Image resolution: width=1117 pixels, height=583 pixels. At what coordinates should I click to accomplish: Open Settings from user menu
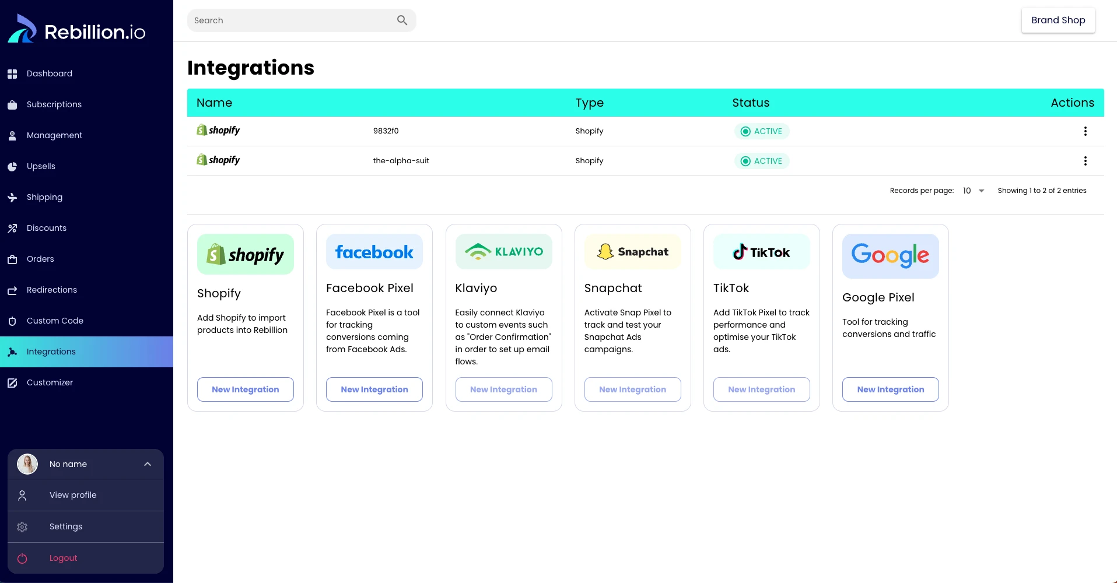pyautogui.click(x=86, y=526)
